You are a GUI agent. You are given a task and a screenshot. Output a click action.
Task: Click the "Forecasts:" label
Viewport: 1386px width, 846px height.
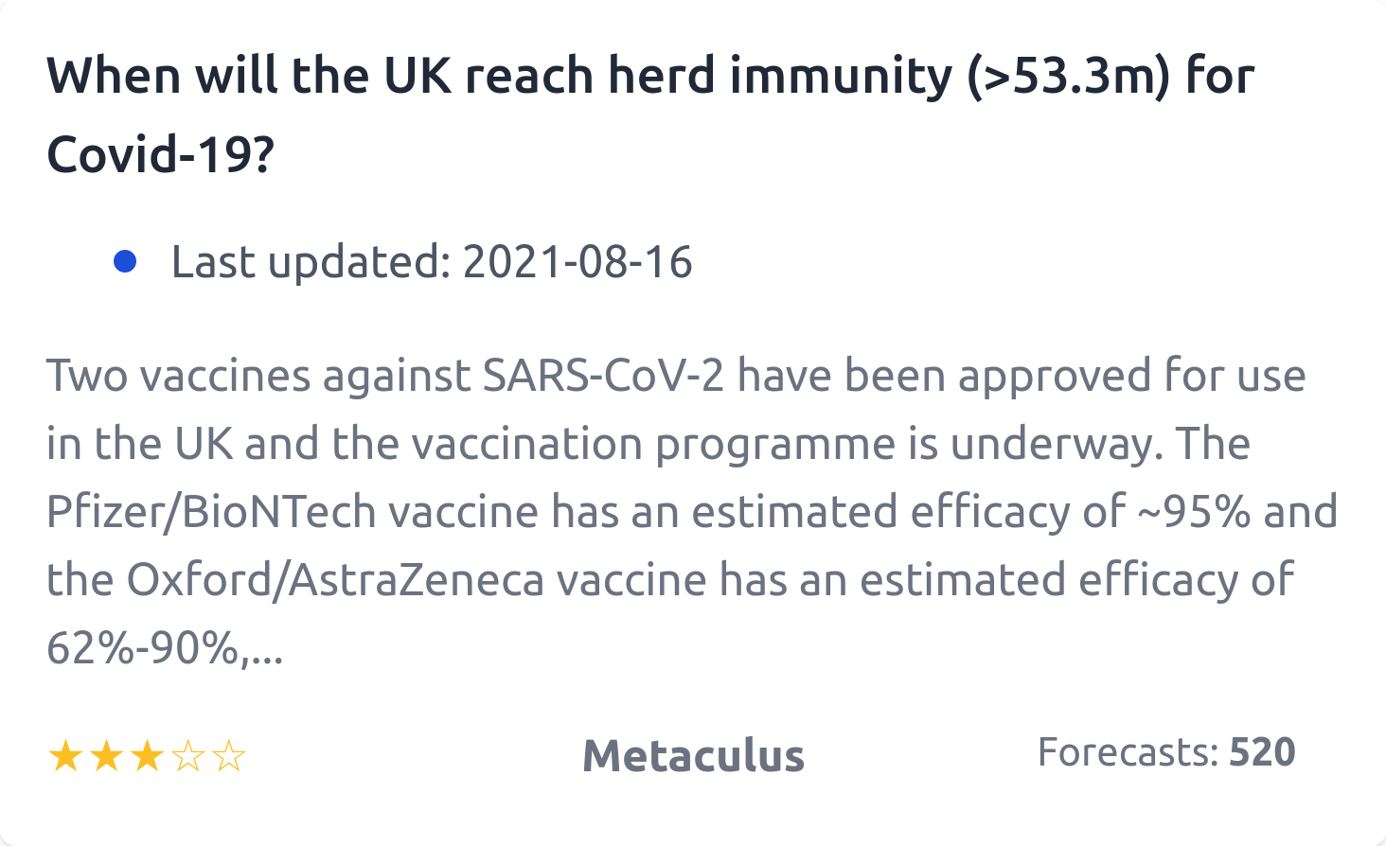click(1128, 753)
